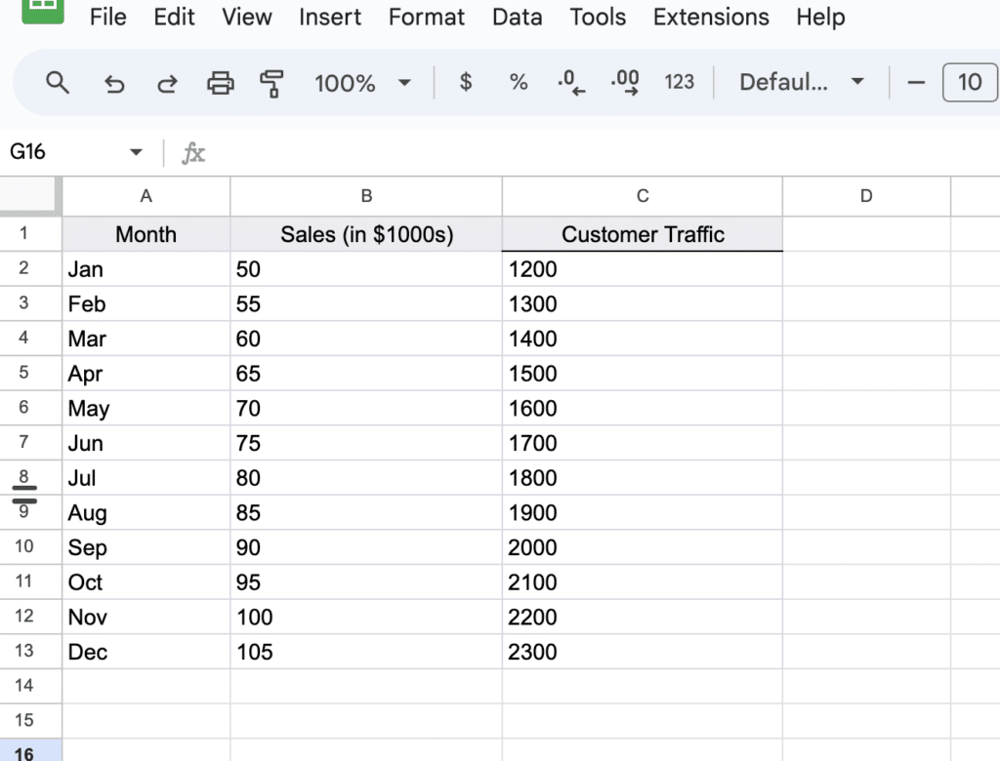The image size is (1000, 761).
Task: Select row 13 header
Action: point(30,652)
